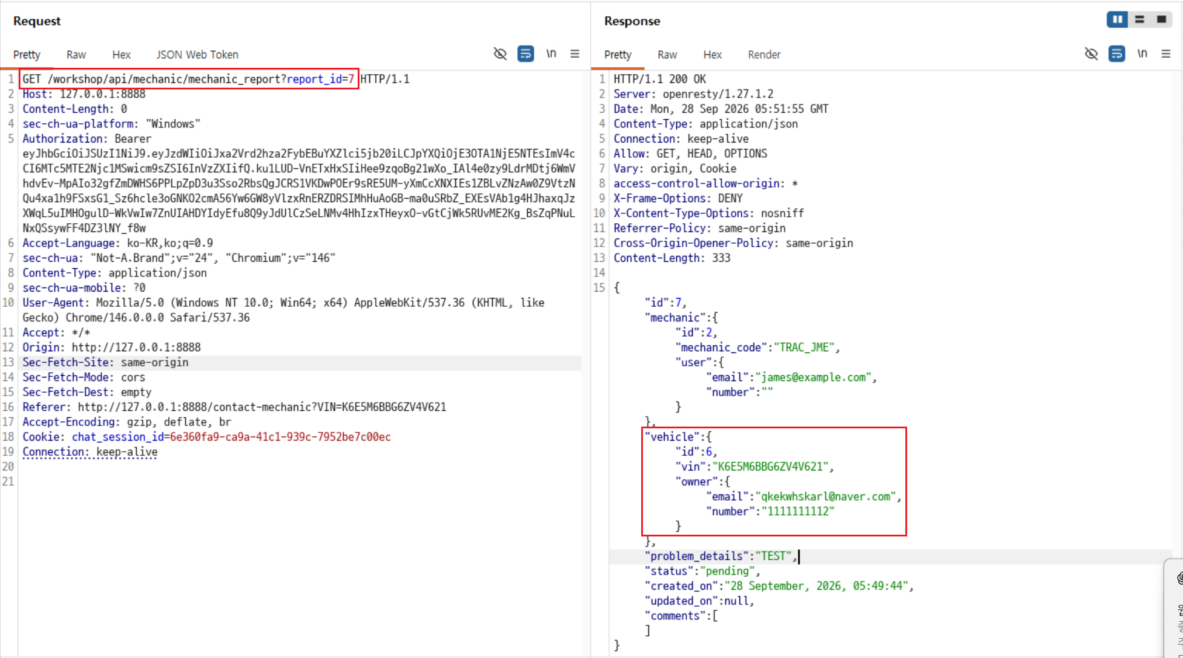Click the james@example.com email value
Image resolution: width=1183 pixels, height=658 pixels.
pos(813,377)
